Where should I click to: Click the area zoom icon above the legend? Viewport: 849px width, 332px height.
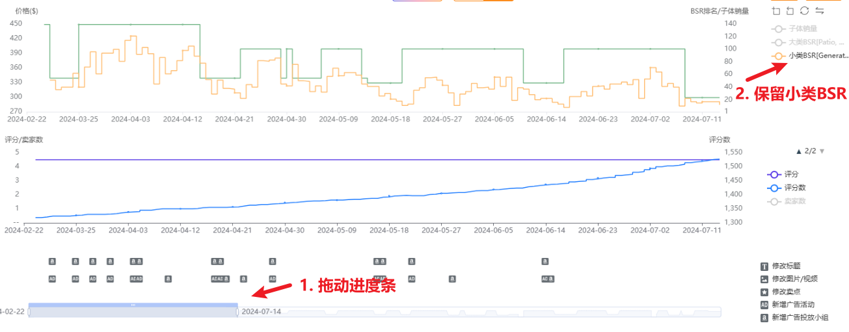[x=775, y=10]
